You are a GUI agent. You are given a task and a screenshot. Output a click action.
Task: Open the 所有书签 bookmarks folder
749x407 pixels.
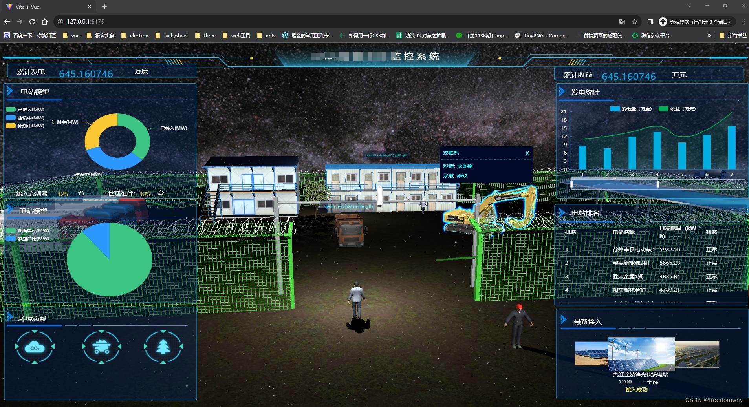[733, 35]
